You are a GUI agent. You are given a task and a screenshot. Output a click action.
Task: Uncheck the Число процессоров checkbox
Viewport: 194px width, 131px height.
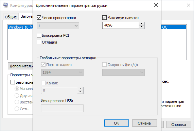coord(39,18)
